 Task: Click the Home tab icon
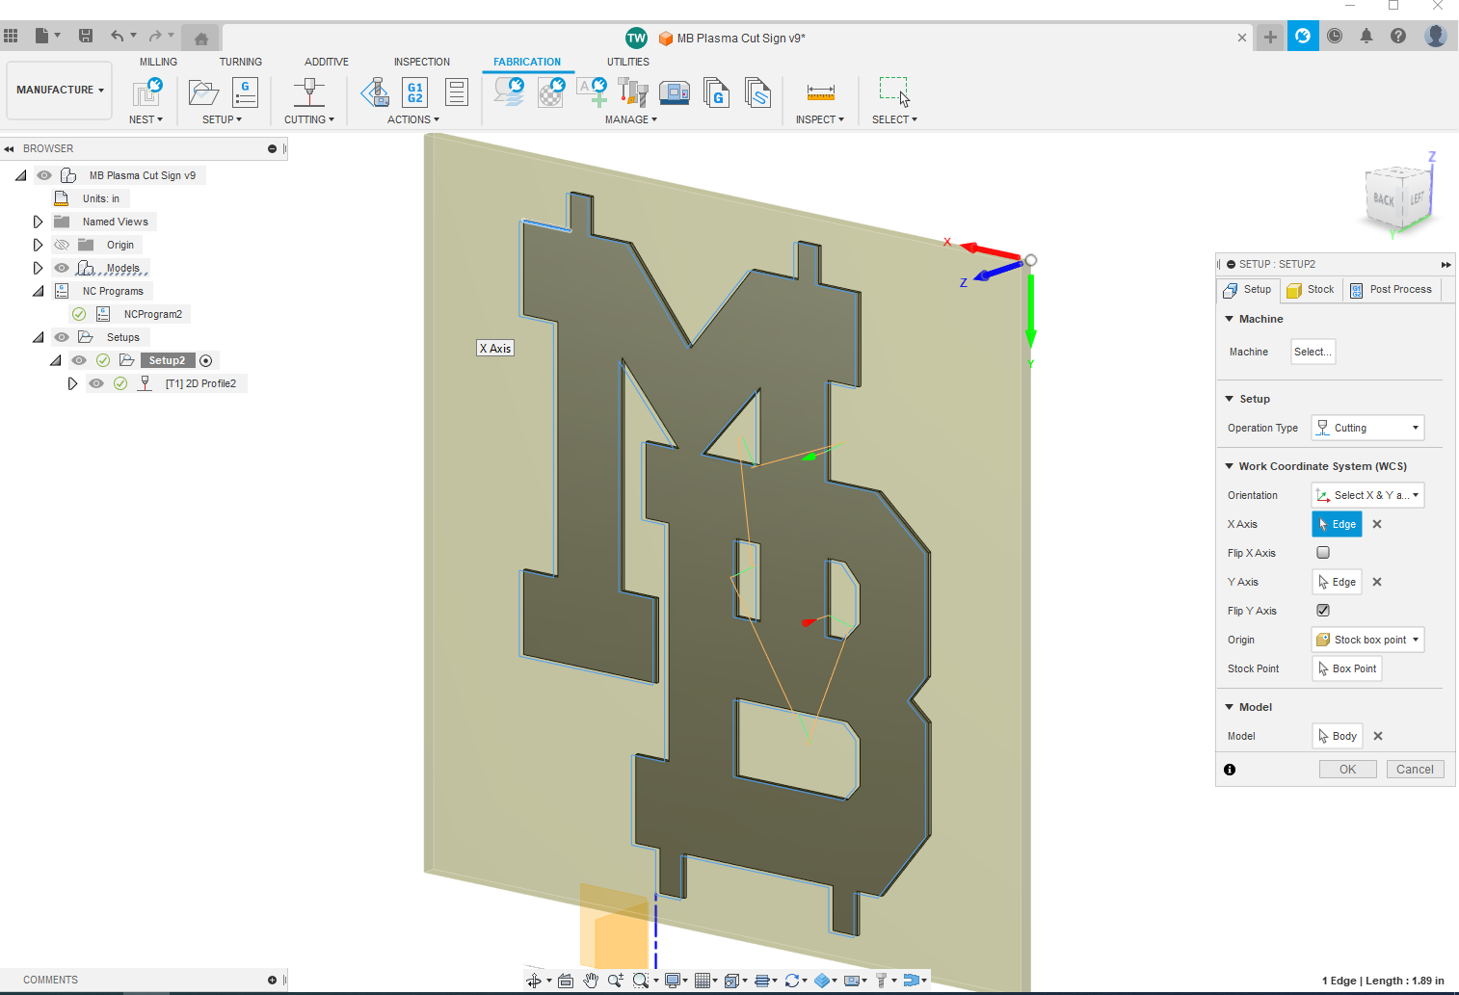tap(201, 39)
